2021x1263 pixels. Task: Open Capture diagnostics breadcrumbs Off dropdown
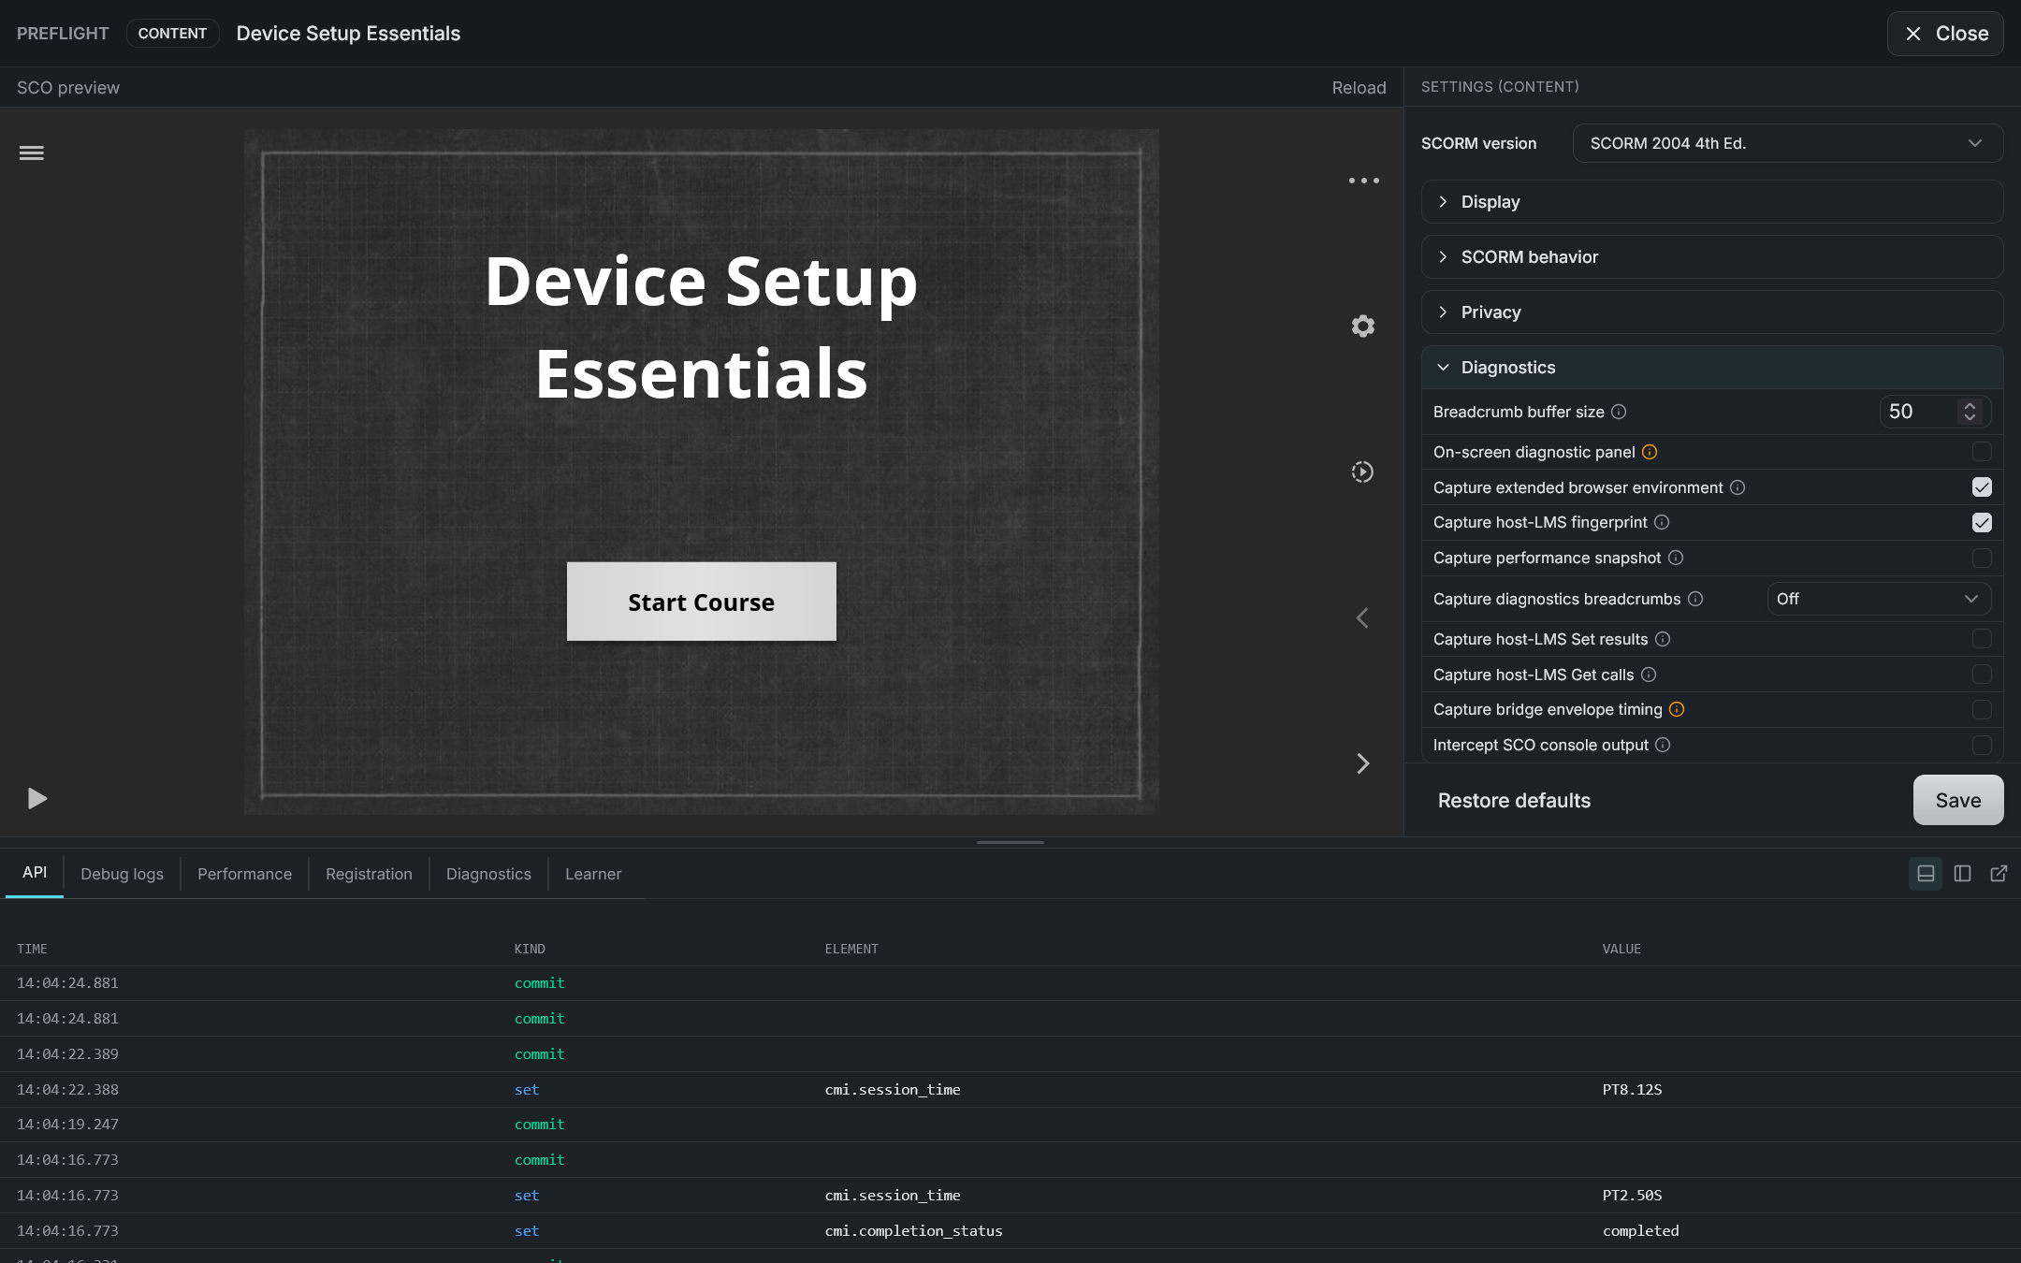1879,599
